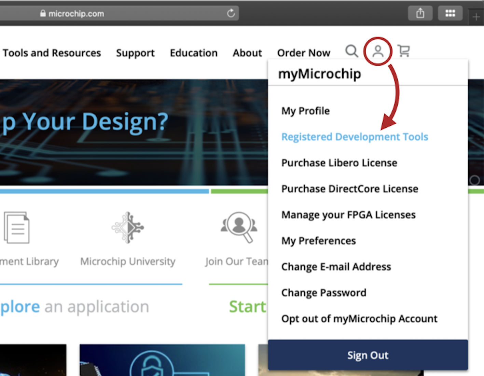Click the Microchip University icon
The image size is (484, 376).
[x=128, y=227]
